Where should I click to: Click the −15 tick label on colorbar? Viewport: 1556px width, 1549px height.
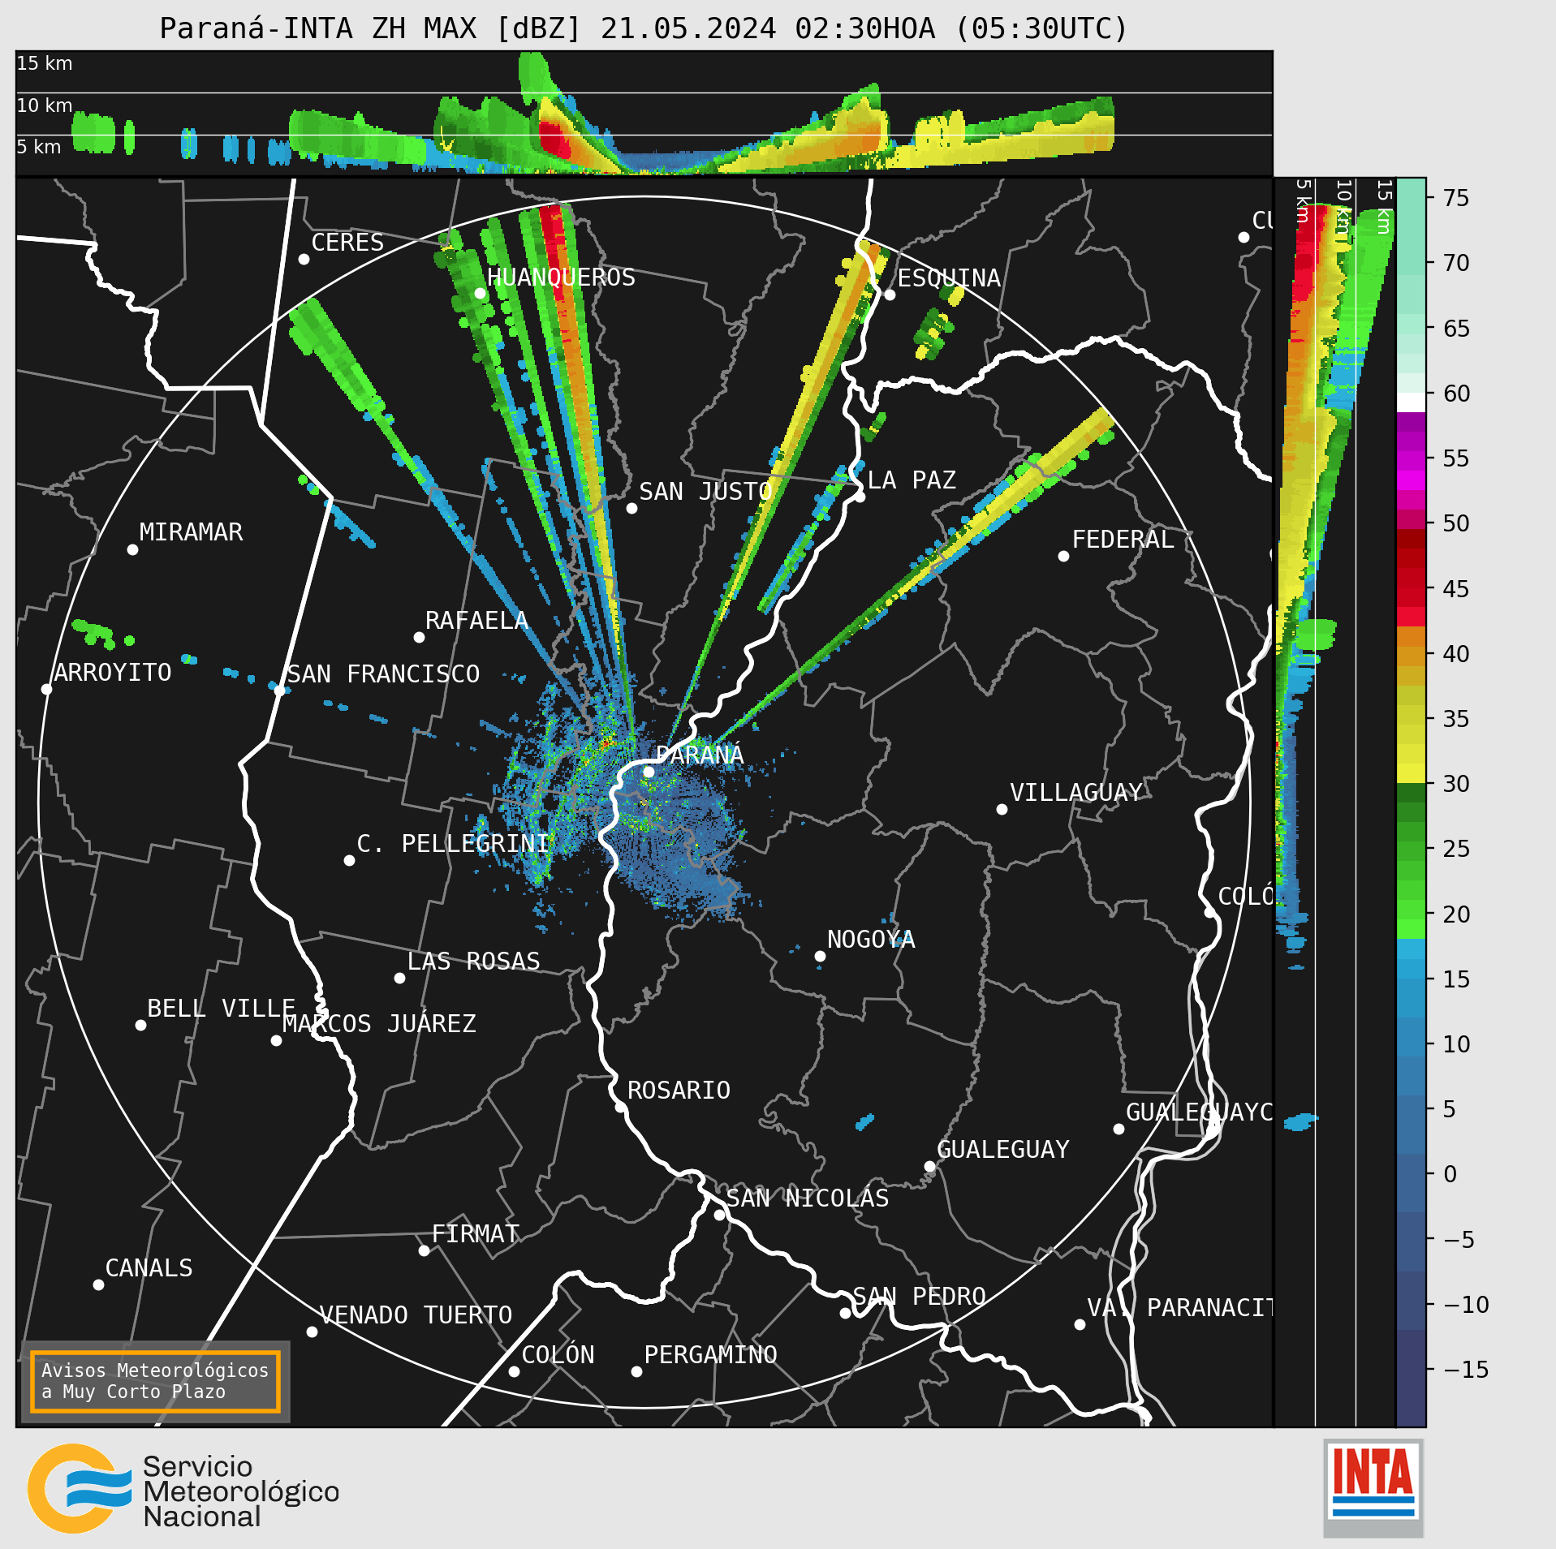coord(1466,1370)
